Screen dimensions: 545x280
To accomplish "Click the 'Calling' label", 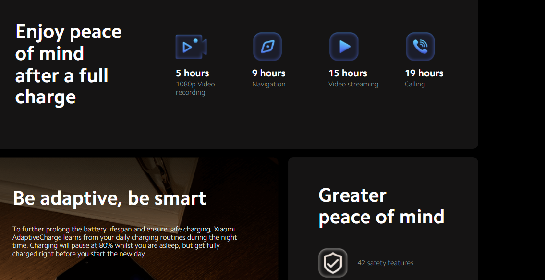I will [415, 84].
